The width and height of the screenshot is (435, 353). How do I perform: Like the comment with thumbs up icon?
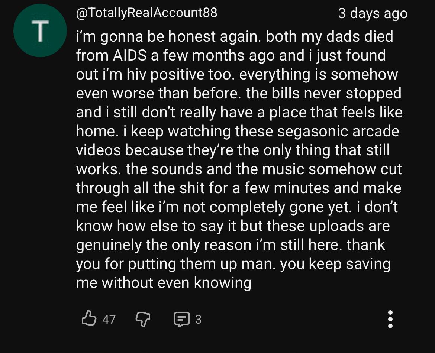pos(89,318)
